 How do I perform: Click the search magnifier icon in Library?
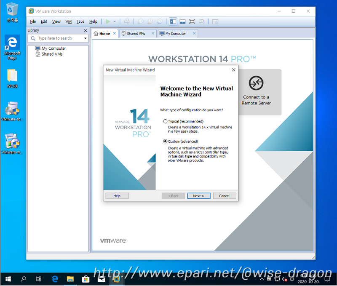pyautogui.click(x=33, y=38)
